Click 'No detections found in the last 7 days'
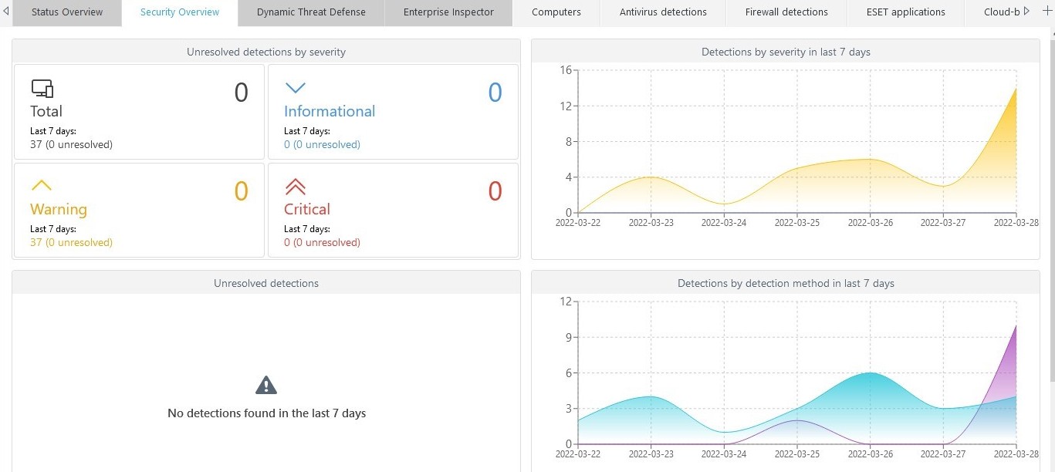This screenshot has width=1055, height=472. point(266,413)
